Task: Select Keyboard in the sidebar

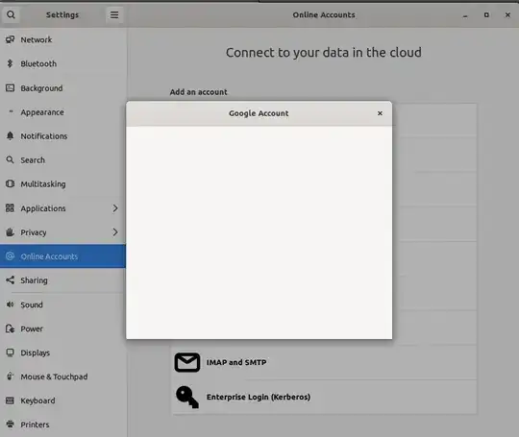Action: (62, 401)
